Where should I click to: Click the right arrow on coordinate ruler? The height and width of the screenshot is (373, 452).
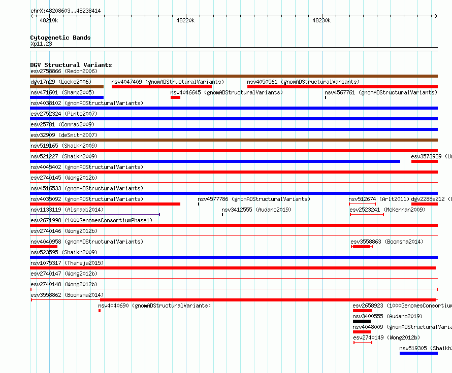(436, 16)
